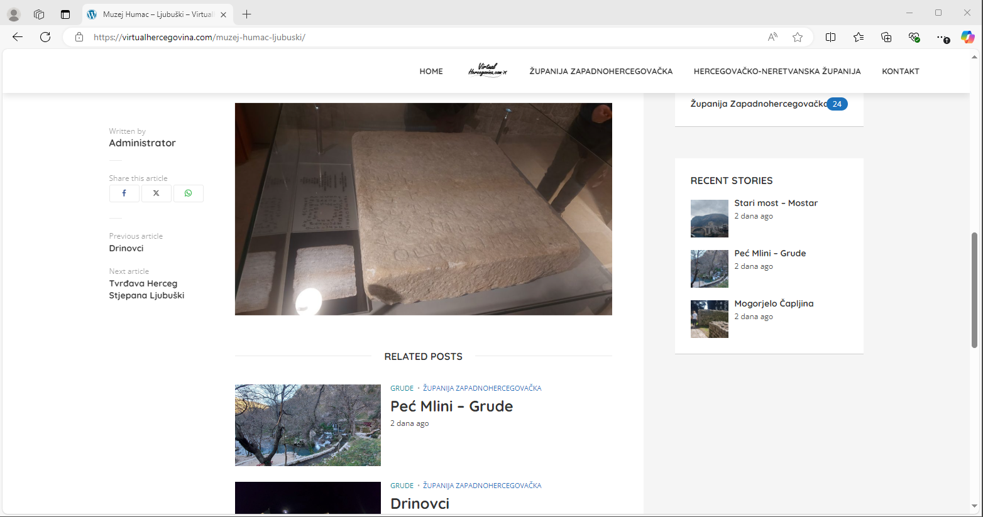
Task: Toggle split screen view icon
Action: click(830, 37)
